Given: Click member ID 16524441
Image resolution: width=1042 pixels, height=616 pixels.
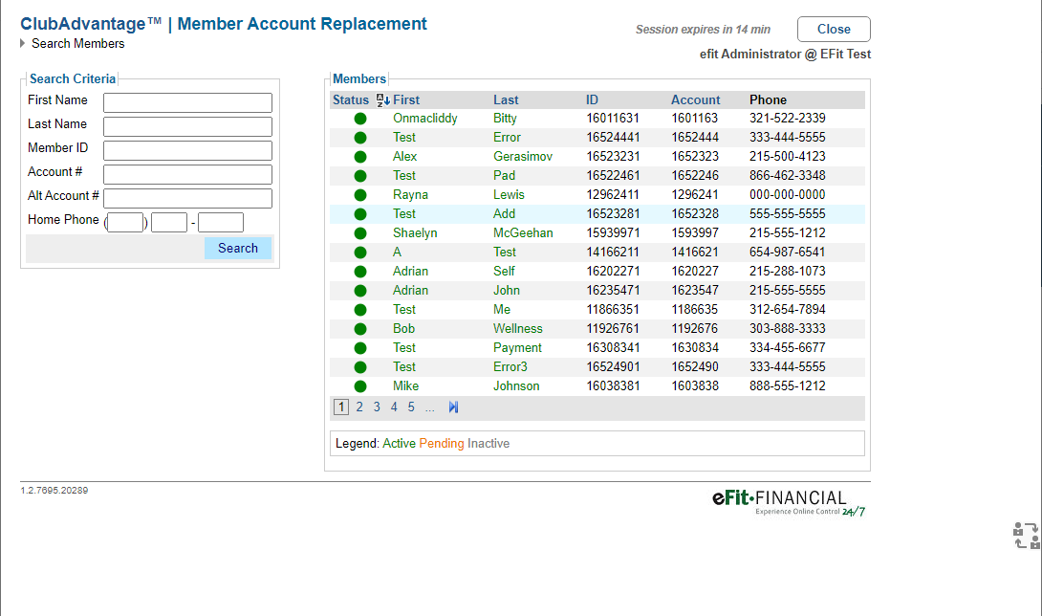Looking at the screenshot, I should (613, 137).
